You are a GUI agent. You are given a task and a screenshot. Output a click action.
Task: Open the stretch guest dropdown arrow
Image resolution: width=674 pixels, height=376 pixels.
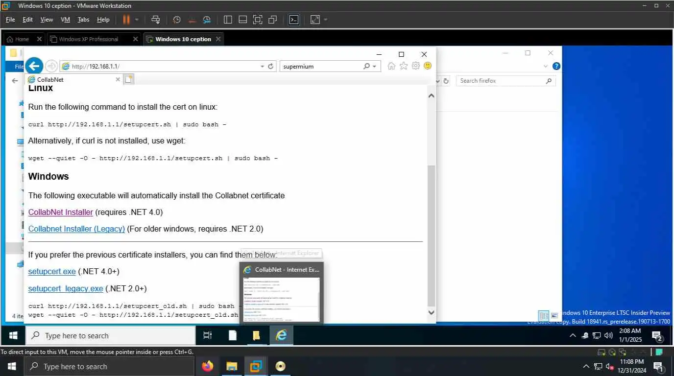pos(325,20)
